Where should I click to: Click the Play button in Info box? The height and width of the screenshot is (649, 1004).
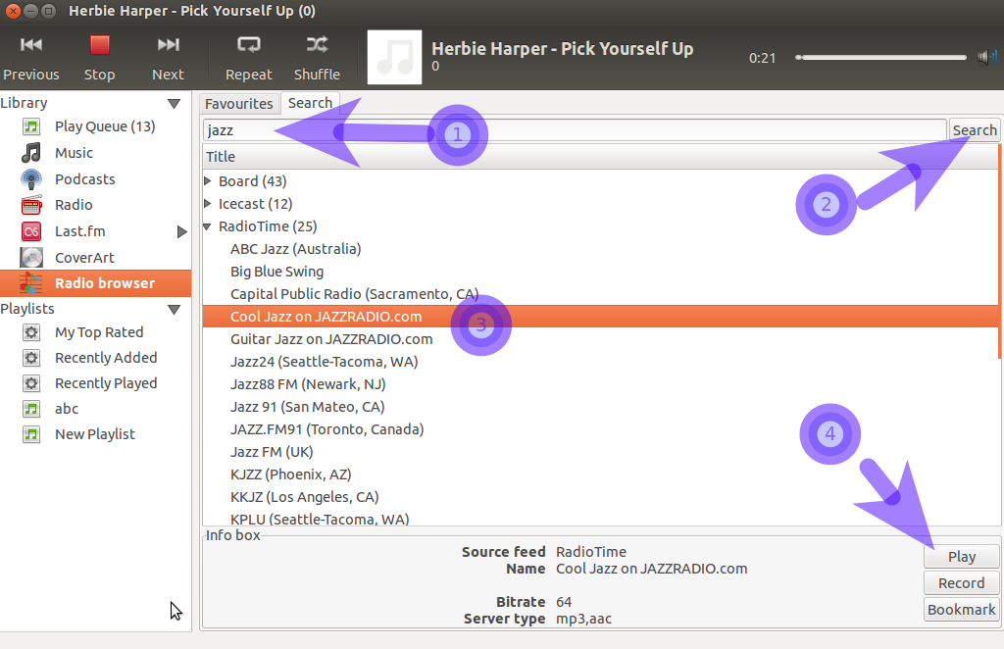point(961,557)
